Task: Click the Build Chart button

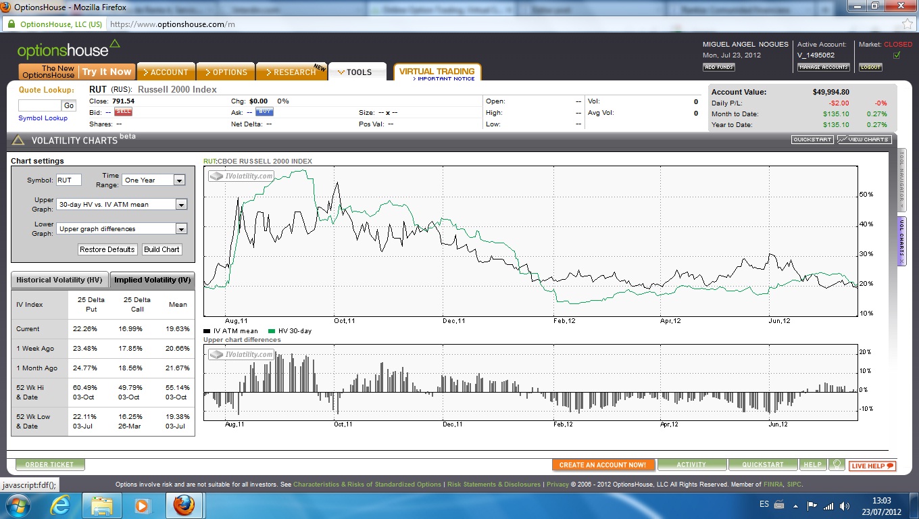Action: tap(162, 249)
